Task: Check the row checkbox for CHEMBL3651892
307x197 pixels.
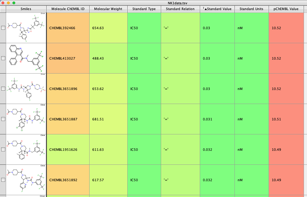Action: click(3, 180)
